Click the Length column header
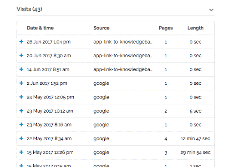 coord(195,28)
